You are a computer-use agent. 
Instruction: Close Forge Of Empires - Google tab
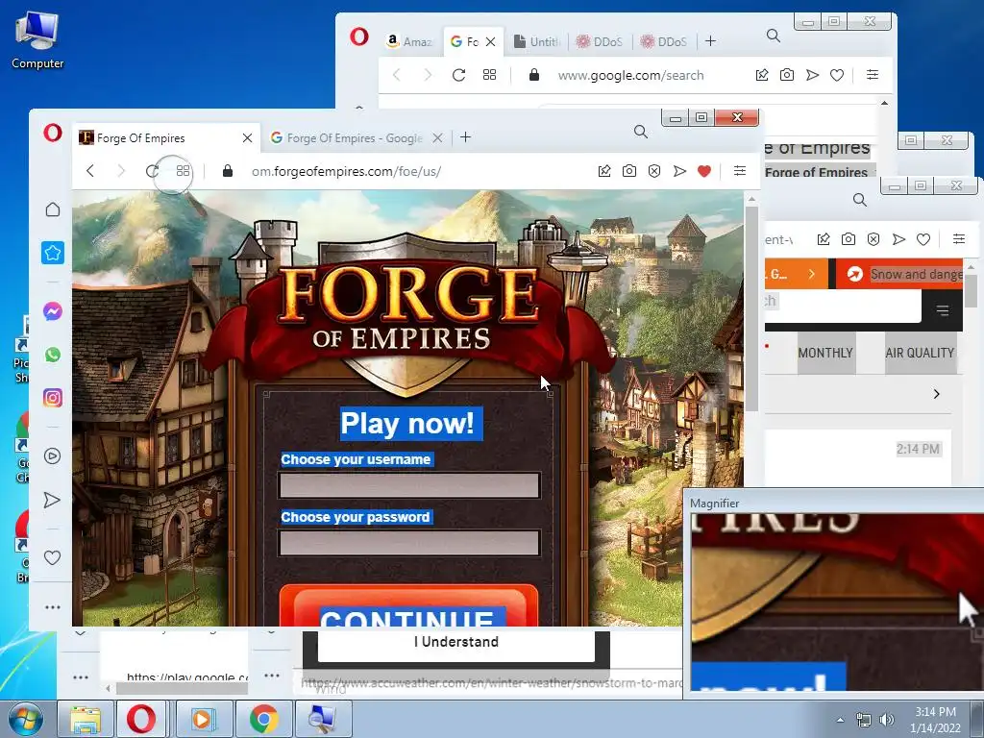(437, 138)
